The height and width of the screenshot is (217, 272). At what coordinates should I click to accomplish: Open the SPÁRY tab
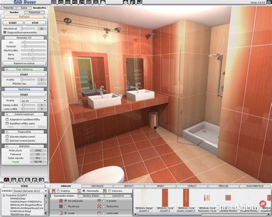tap(161, 186)
